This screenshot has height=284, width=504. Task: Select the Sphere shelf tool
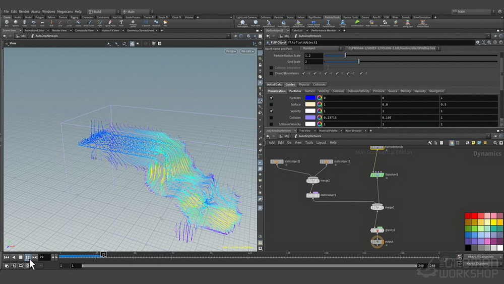coord(16,23)
